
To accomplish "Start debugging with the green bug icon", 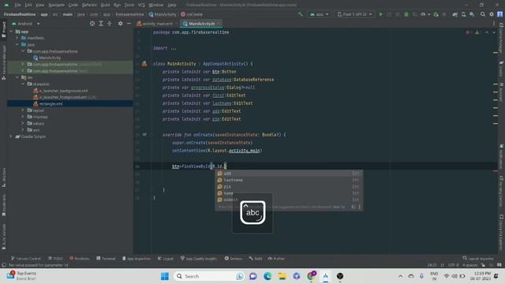I will coord(406,14).
